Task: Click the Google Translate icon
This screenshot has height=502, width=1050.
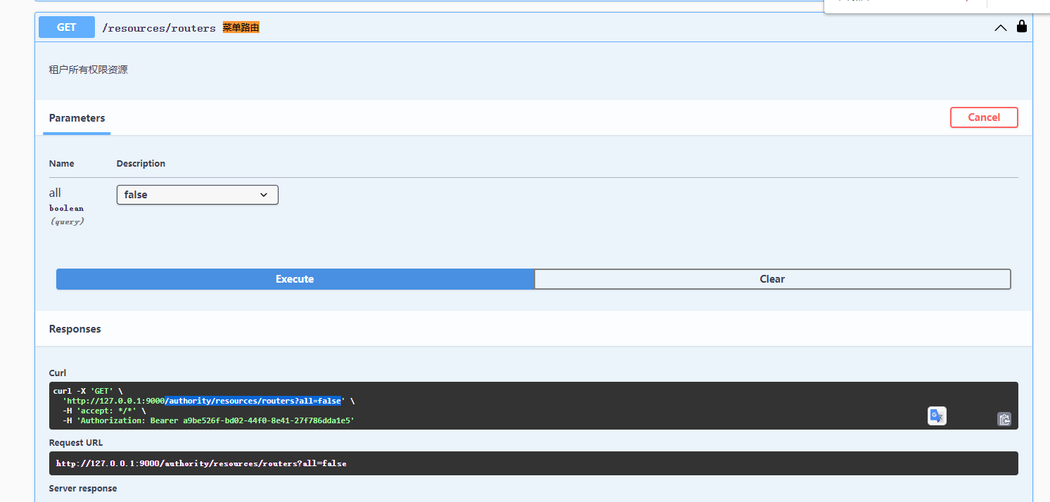Action: tap(937, 416)
